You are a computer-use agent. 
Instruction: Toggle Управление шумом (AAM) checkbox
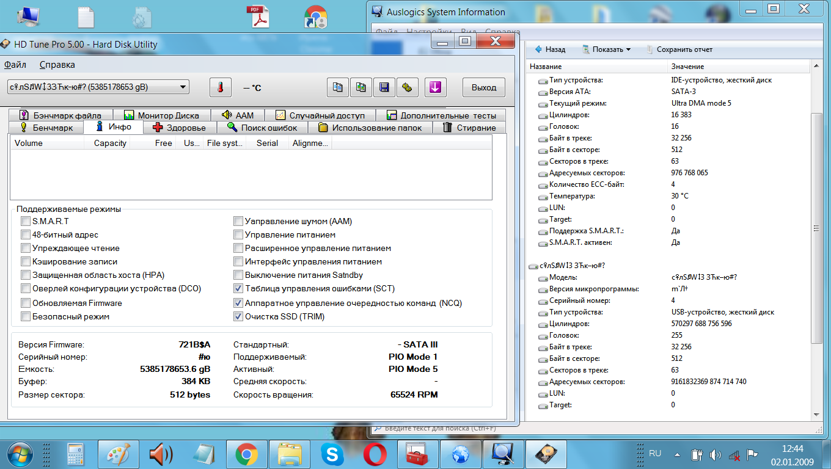coord(238,221)
